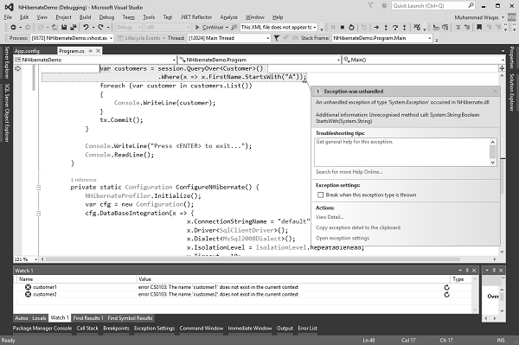The width and height of the screenshot is (519, 345).
Task: Refresh the customer2 watch value
Action: [447, 294]
